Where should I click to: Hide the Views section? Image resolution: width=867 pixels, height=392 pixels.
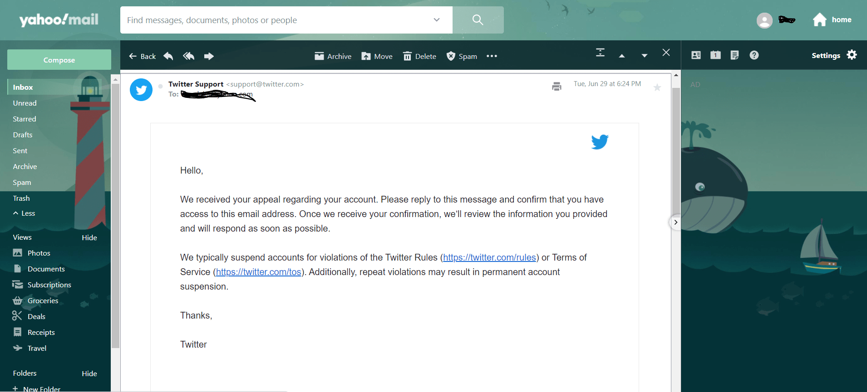(89, 237)
